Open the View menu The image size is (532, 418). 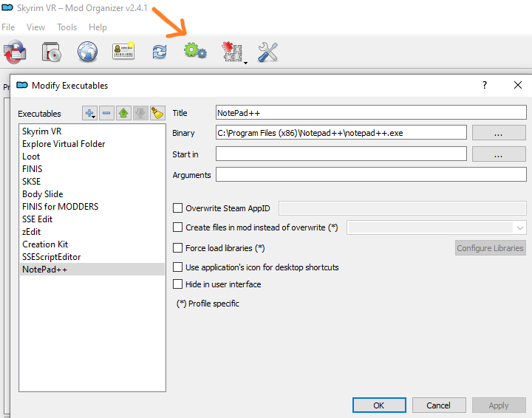35,27
